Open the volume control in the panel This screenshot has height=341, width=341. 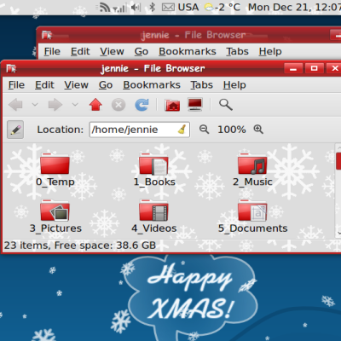(136, 7)
